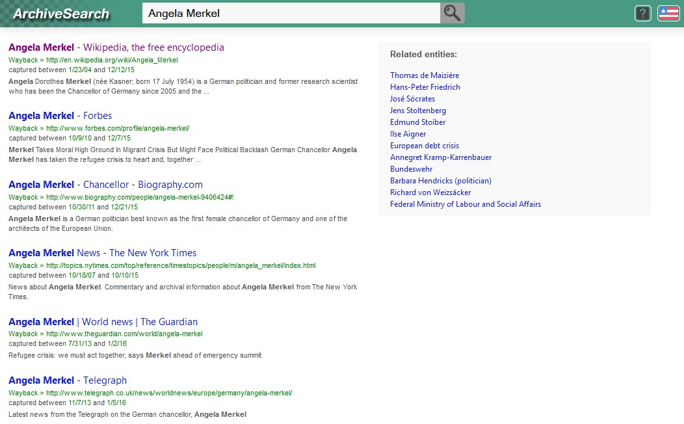Visit the biography.com Wayback URL

pos(140,197)
